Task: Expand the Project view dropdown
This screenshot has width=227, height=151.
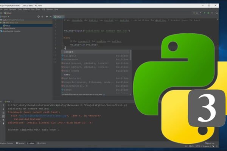Action: point(9,17)
